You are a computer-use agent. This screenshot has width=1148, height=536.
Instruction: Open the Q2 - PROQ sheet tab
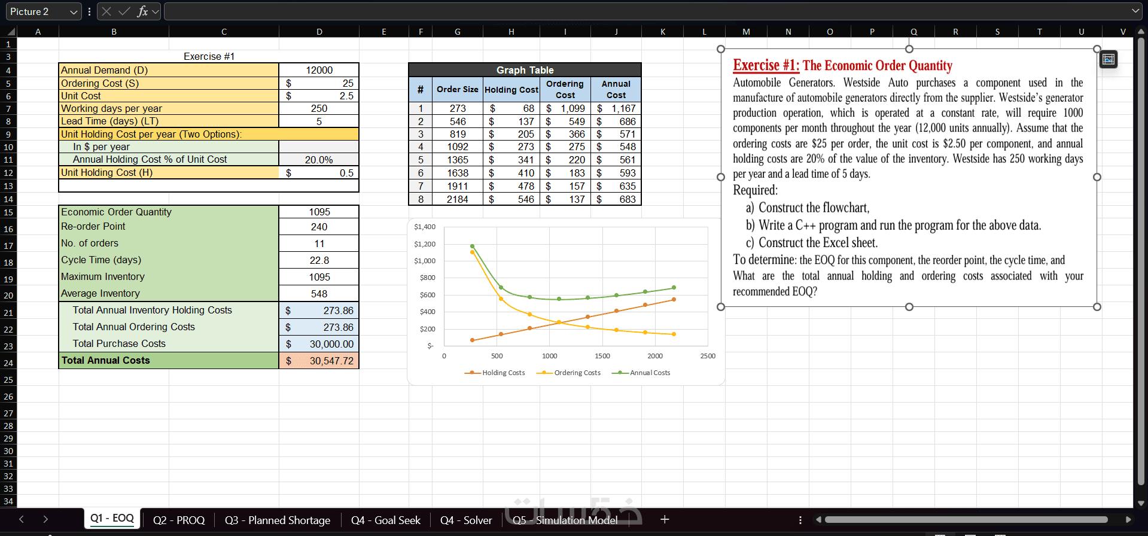tap(179, 520)
